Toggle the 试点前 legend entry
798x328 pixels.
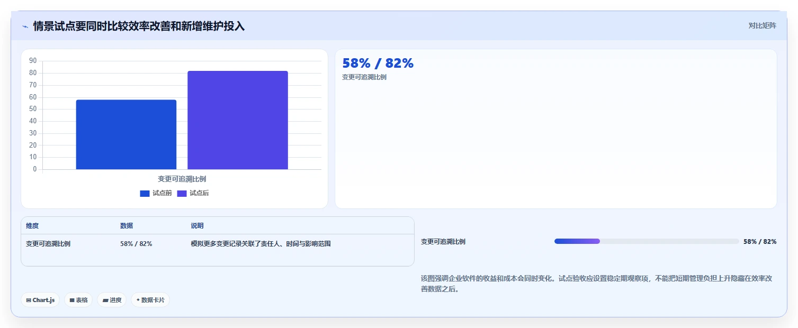[x=156, y=193]
